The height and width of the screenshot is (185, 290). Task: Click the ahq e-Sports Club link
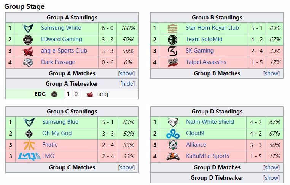click(x=64, y=51)
